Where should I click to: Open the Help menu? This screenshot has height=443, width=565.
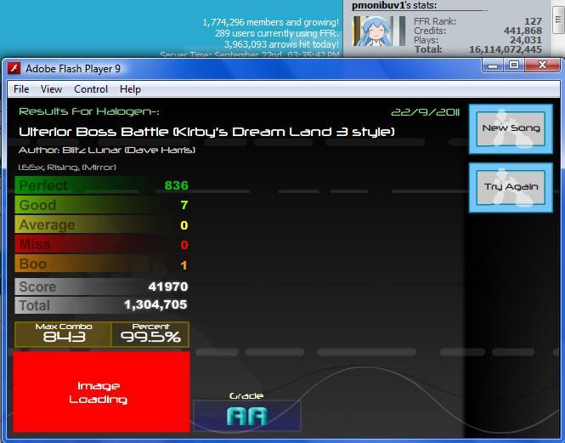[130, 89]
